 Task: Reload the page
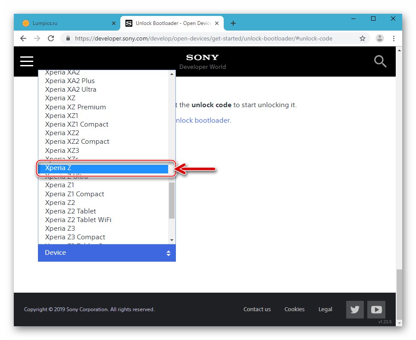(x=51, y=38)
